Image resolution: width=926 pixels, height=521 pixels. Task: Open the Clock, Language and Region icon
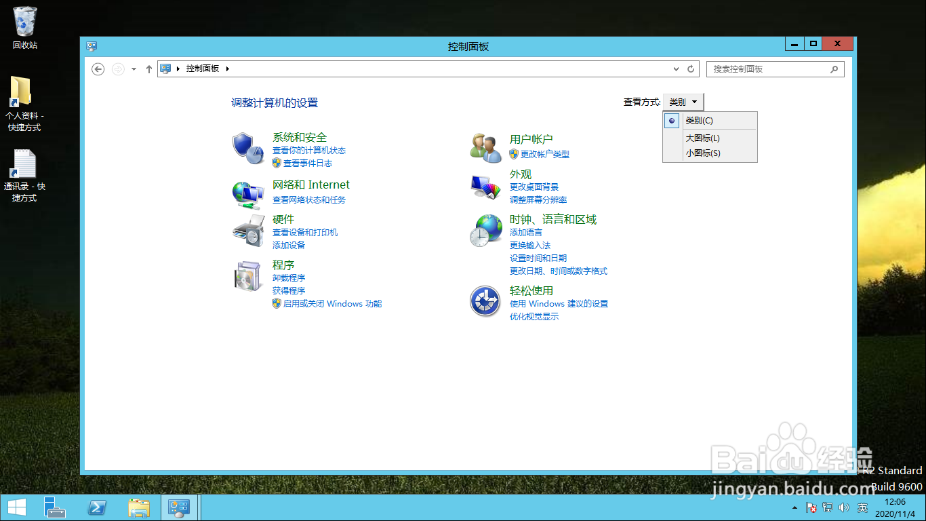tap(486, 231)
